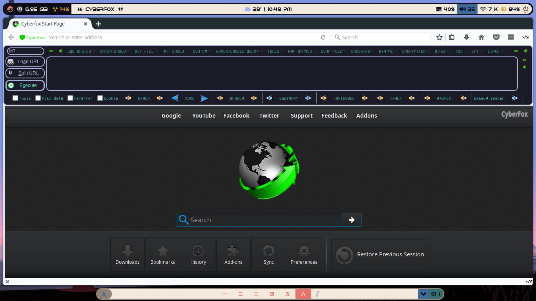Image resolution: width=536 pixels, height=301 pixels.
Task: Click the &#xHEX; left arrow
Action: 427,98
